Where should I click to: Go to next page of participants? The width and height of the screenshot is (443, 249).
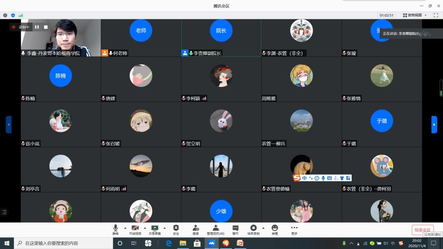pos(434,124)
